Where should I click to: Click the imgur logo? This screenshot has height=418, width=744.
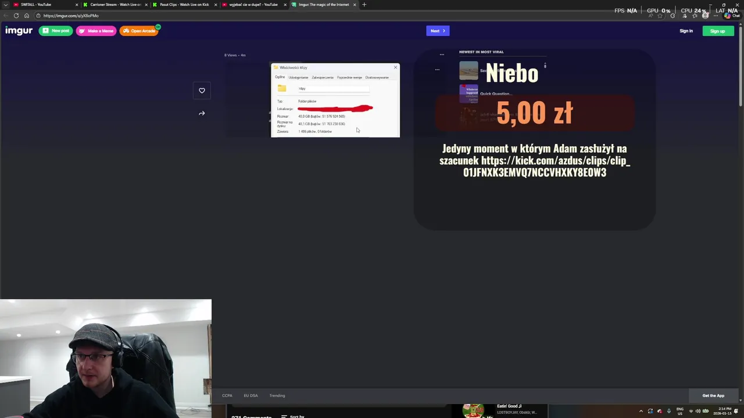pyautogui.click(x=19, y=31)
